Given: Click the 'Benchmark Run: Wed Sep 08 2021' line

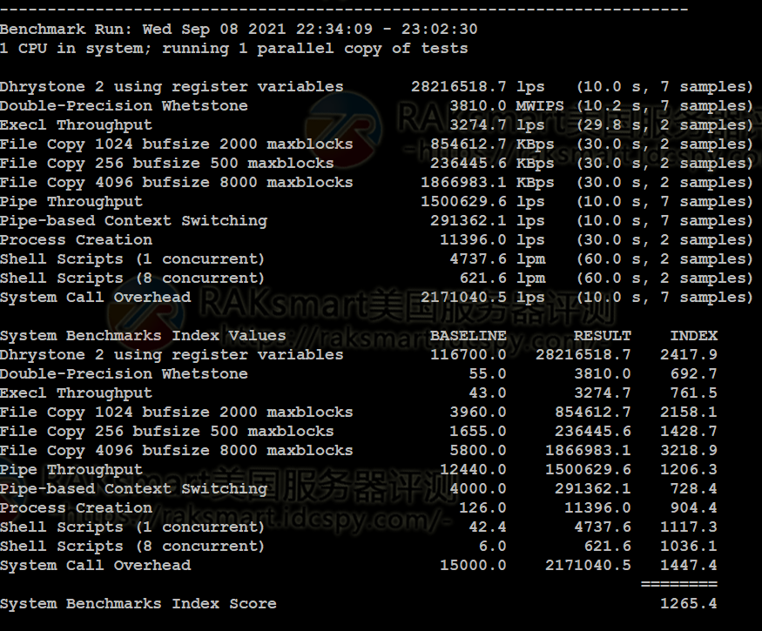Looking at the screenshot, I should click(x=239, y=29).
